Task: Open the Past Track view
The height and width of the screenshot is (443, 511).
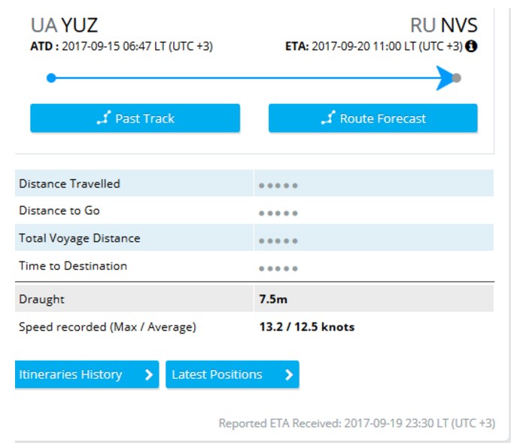Action: (x=135, y=118)
